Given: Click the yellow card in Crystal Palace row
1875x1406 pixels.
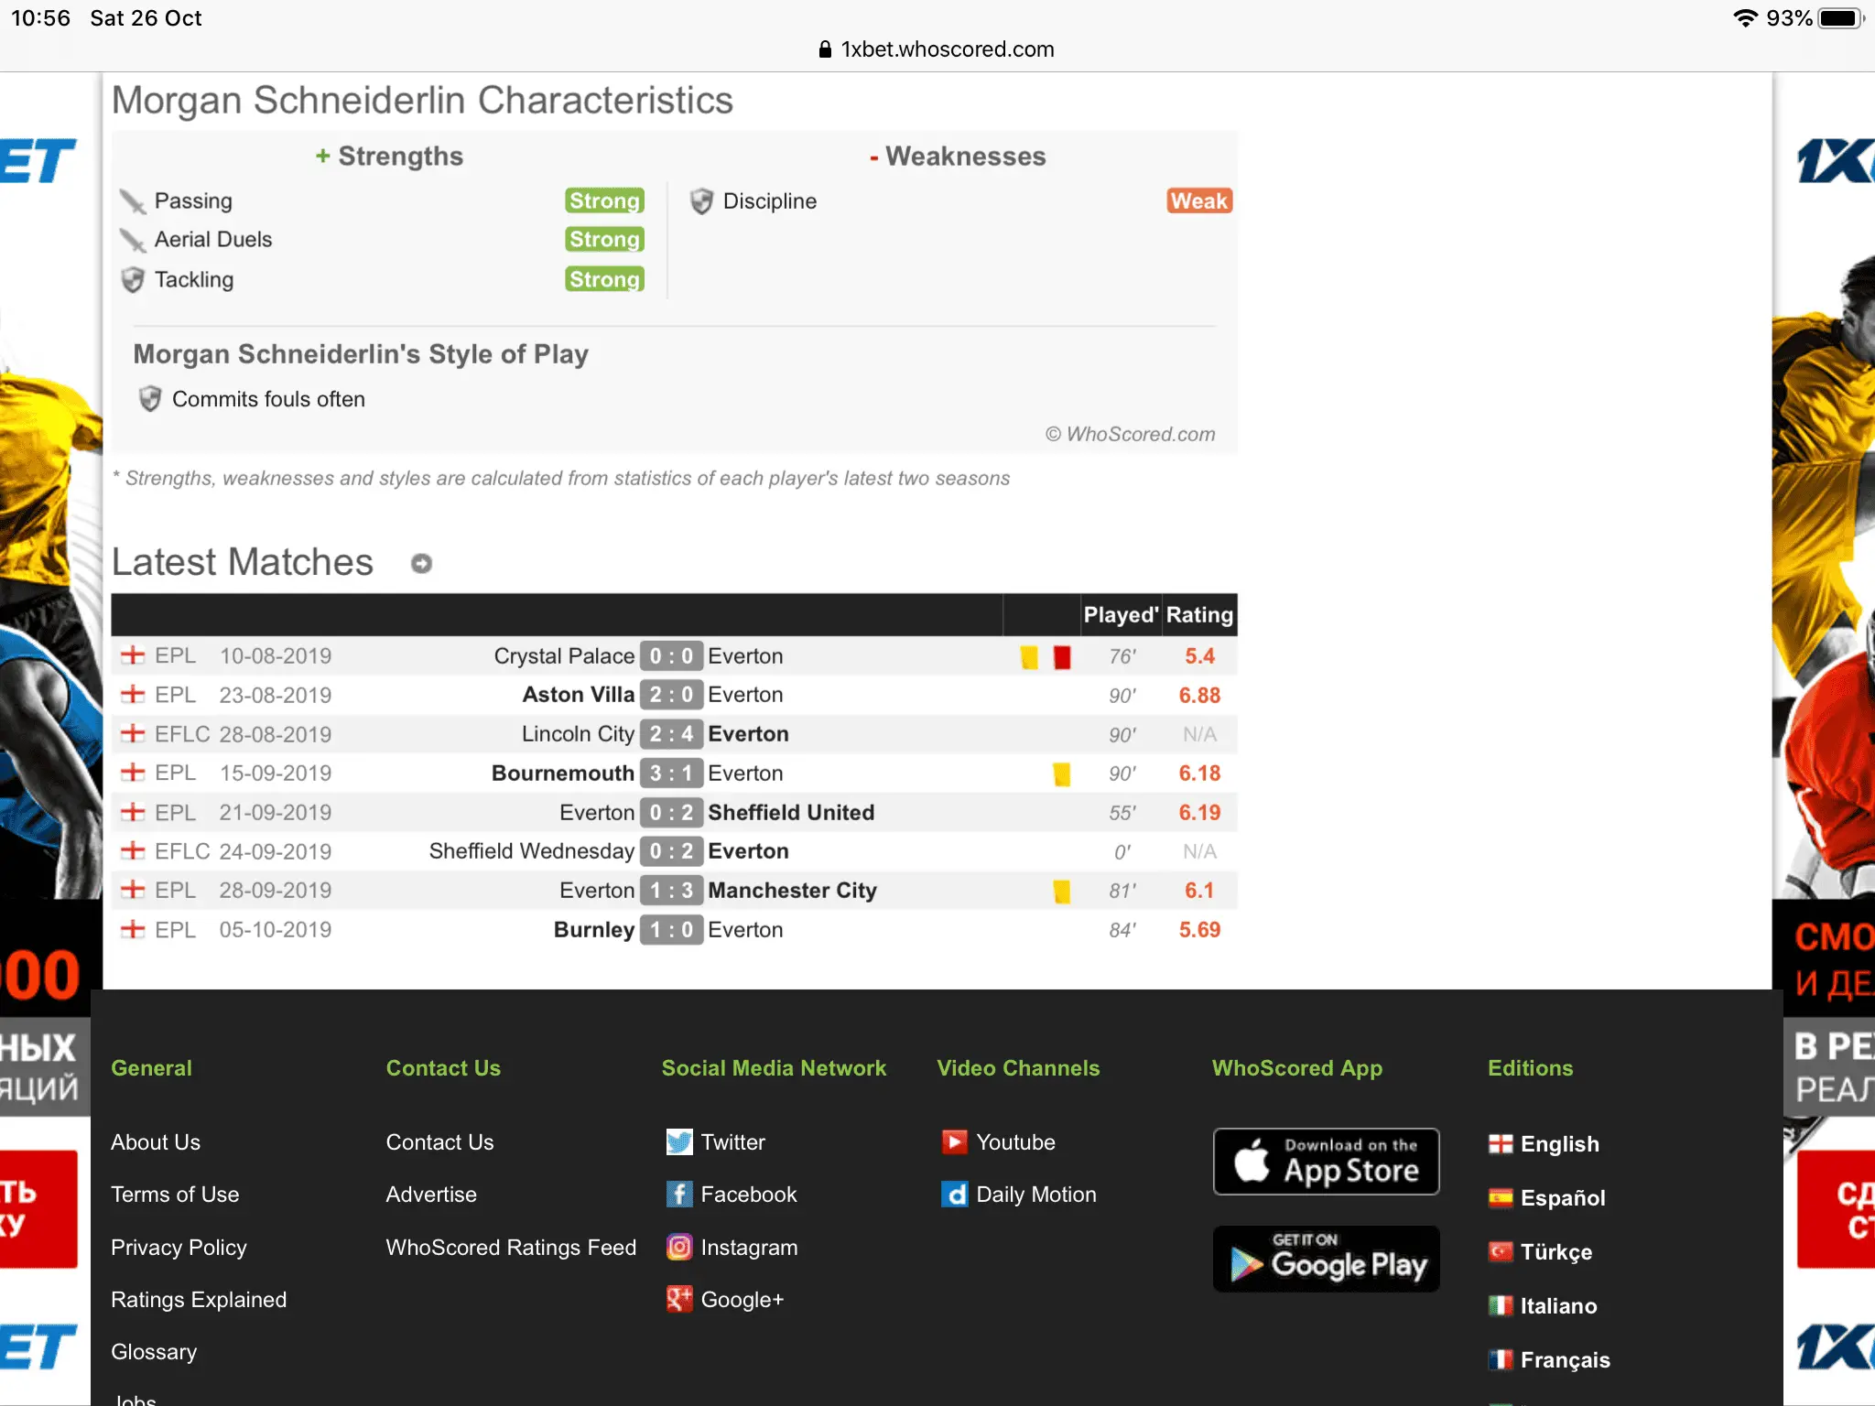Looking at the screenshot, I should pyautogui.click(x=1030, y=657).
